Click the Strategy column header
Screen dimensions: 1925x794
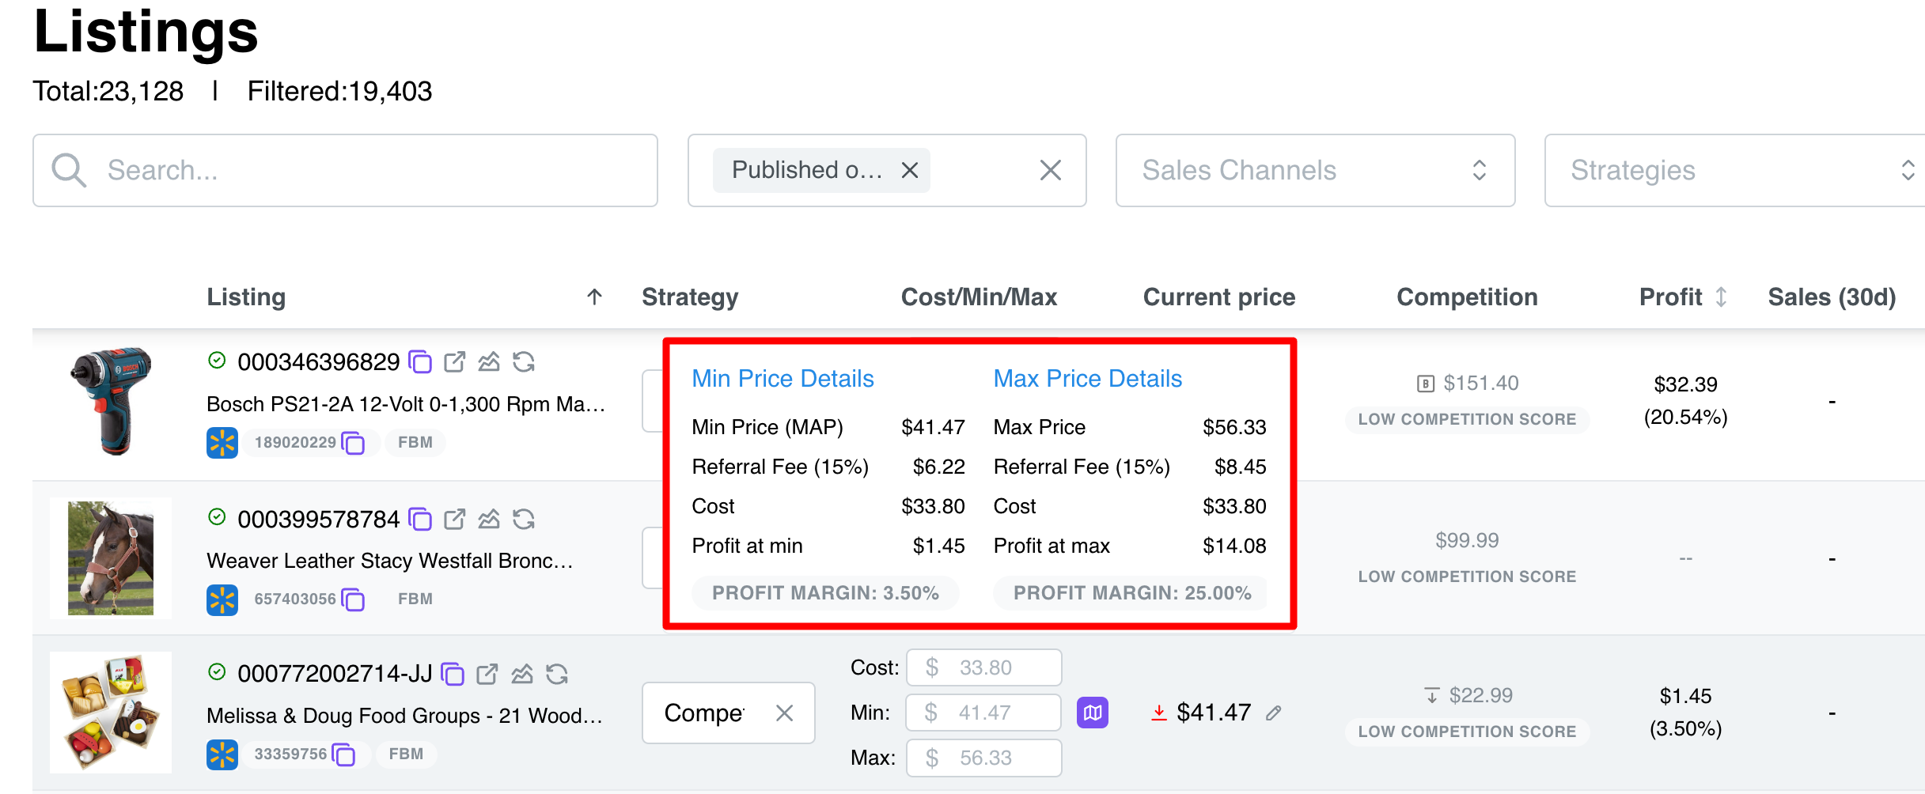point(690,297)
